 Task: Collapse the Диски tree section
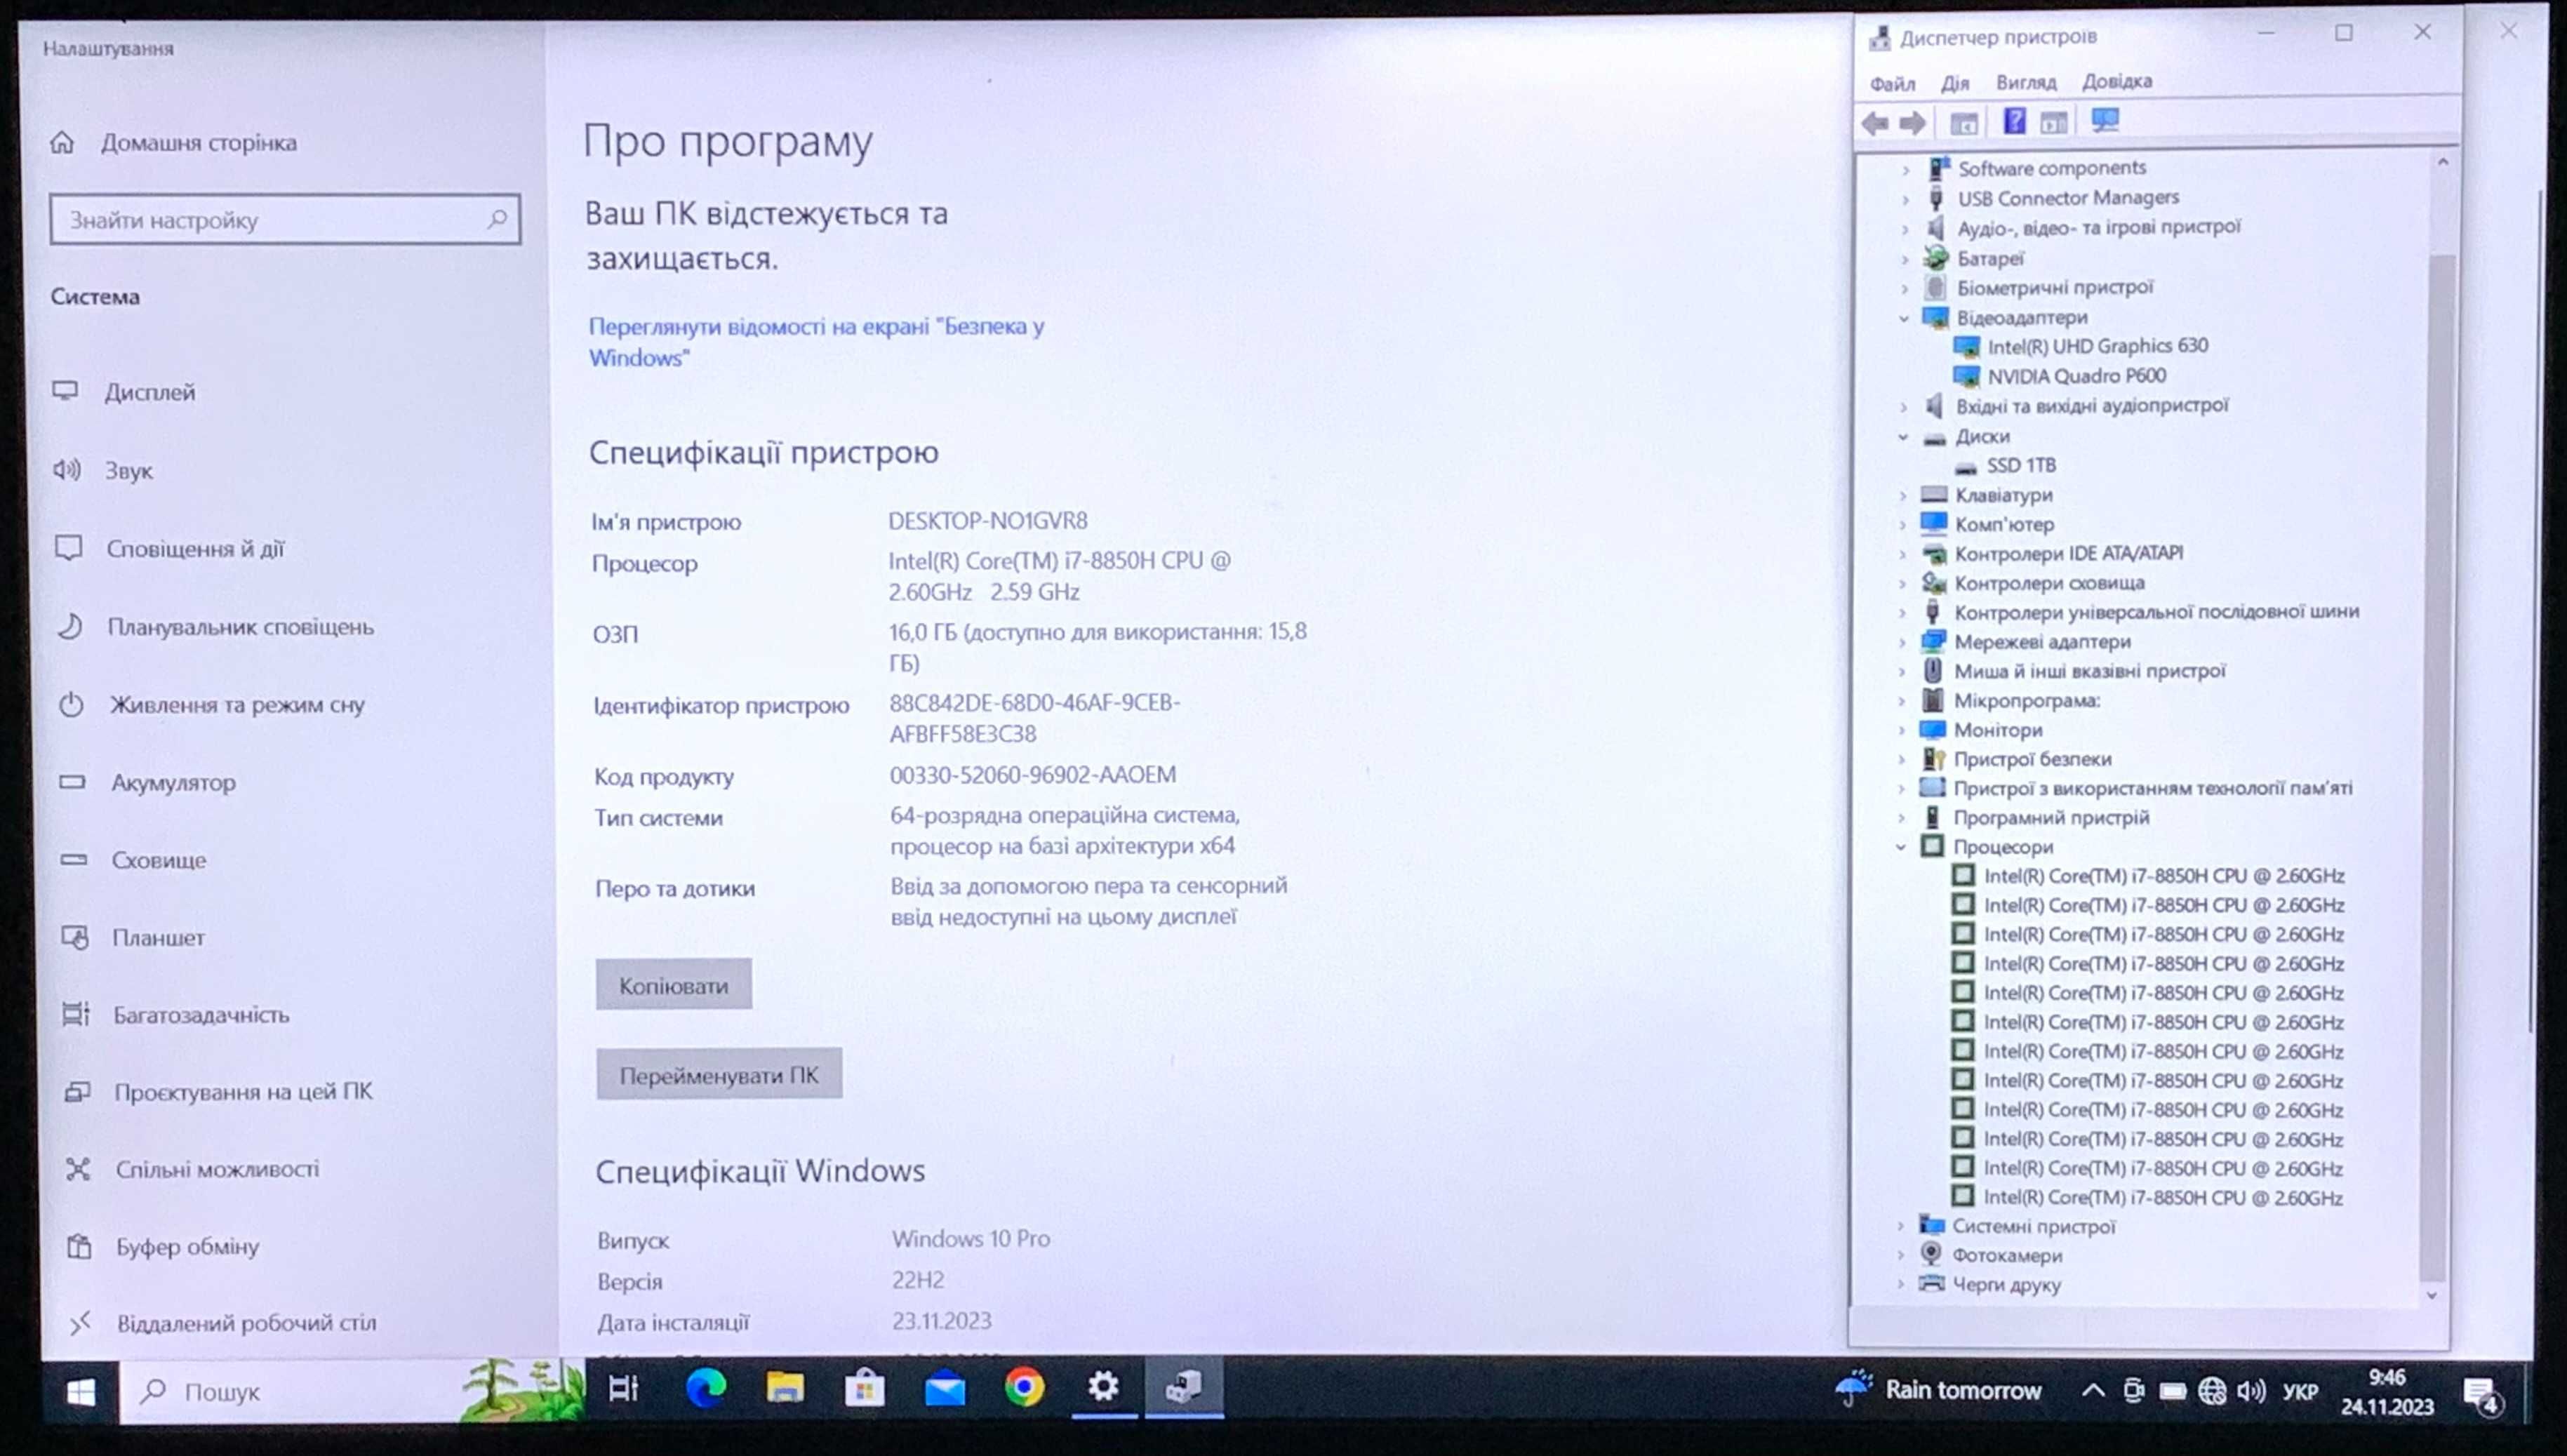coord(1902,434)
